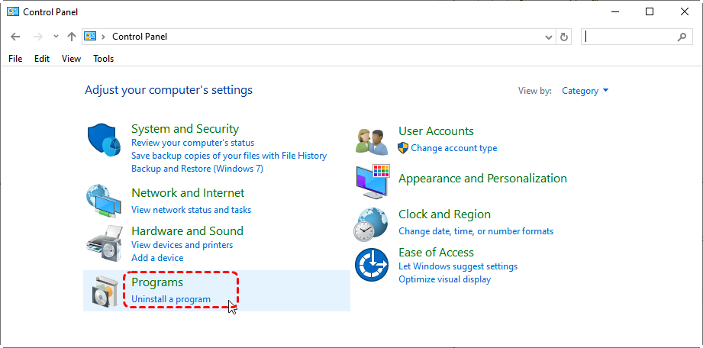
Task: Open Change account type link
Action: click(453, 148)
